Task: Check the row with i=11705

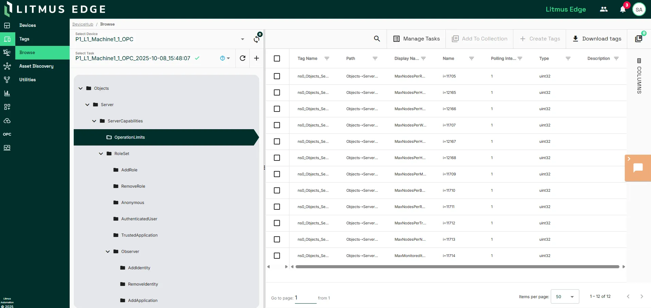Action: (277, 76)
